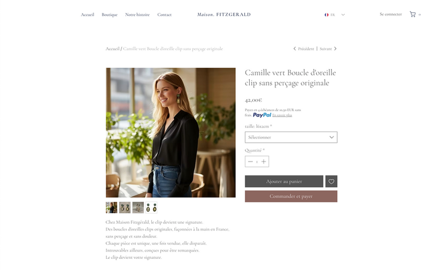Go to previous product via left chevron
The image size is (441, 270).
click(295, 49)
